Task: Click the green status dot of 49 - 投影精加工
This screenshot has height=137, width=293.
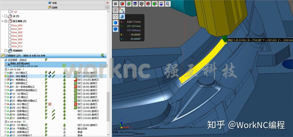Action: [8, 111]
